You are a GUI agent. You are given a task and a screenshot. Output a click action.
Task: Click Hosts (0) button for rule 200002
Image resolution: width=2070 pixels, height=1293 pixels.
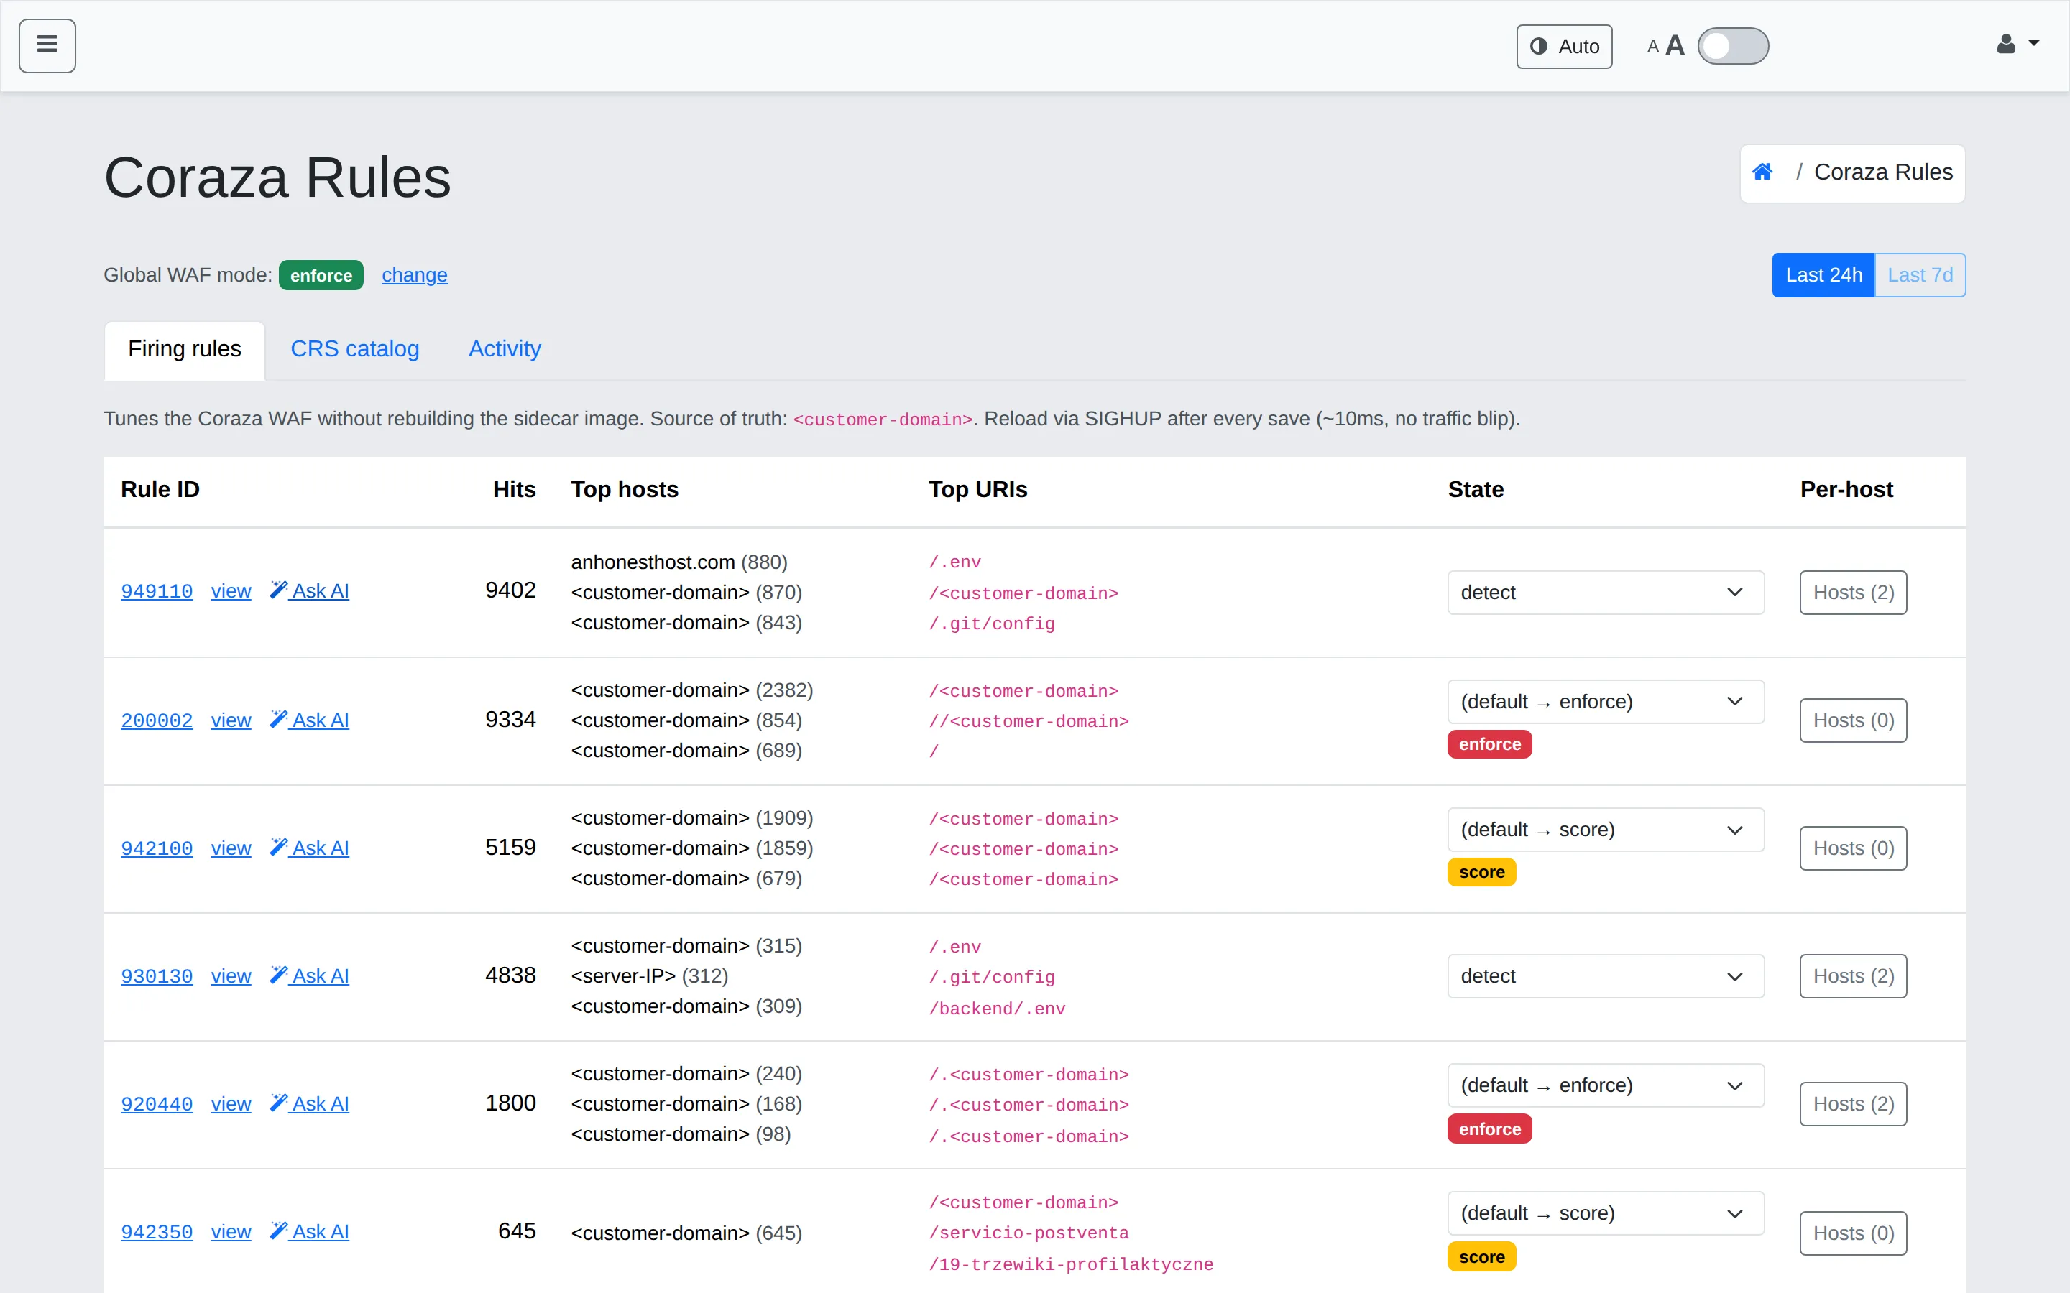(x=1853, y=721)
